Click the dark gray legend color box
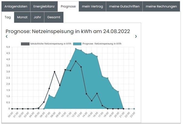 click(25, 44)
